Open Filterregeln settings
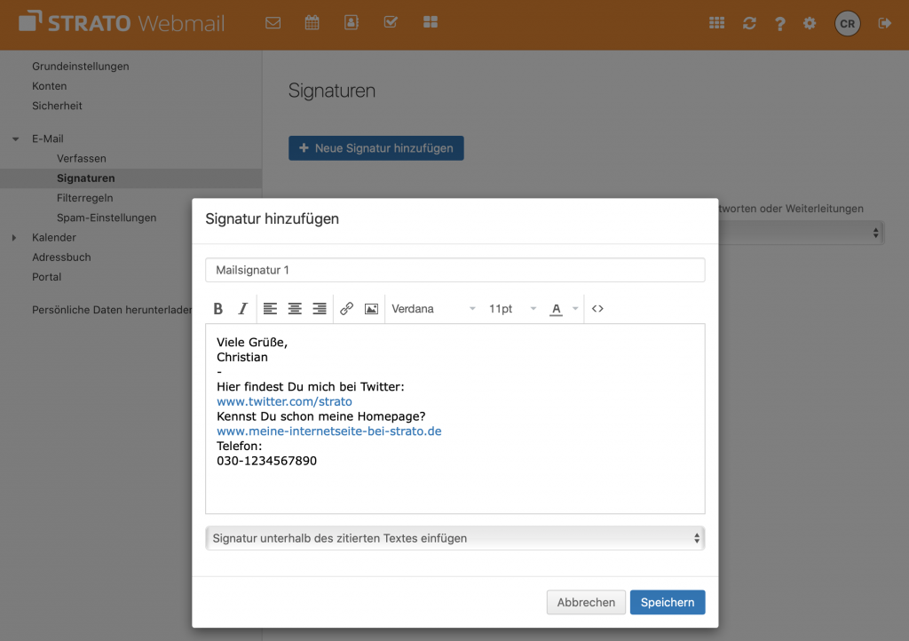Screen dimensions: 909x641 point(84,198)
